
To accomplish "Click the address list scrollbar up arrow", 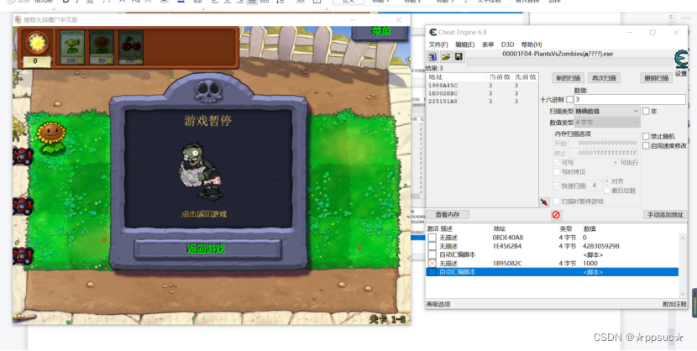I will coord(683,238).
